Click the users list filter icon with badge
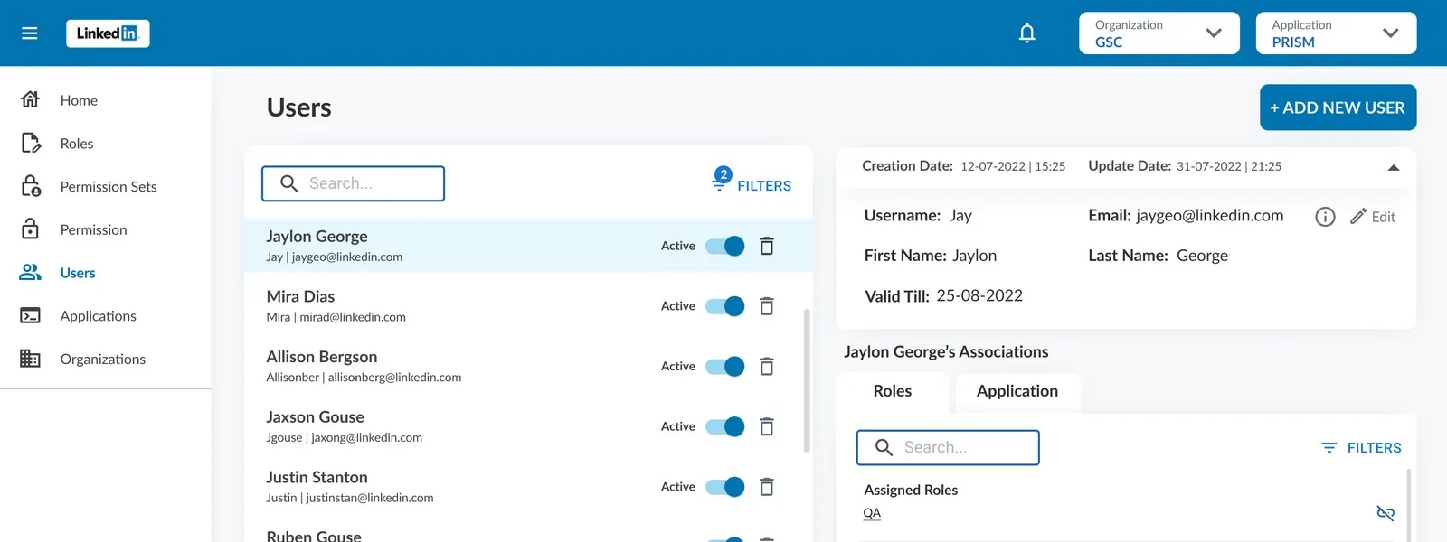 click(x=721, y=179)
